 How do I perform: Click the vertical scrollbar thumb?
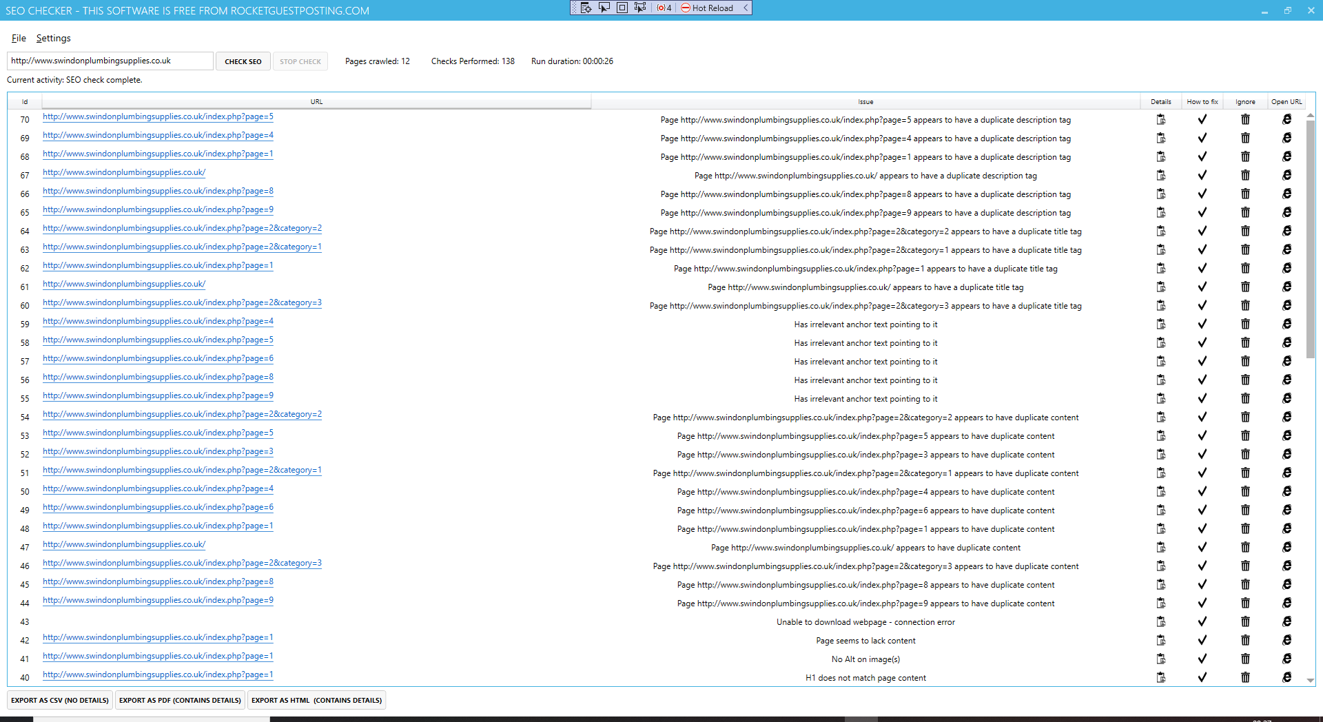point(1310,240)
